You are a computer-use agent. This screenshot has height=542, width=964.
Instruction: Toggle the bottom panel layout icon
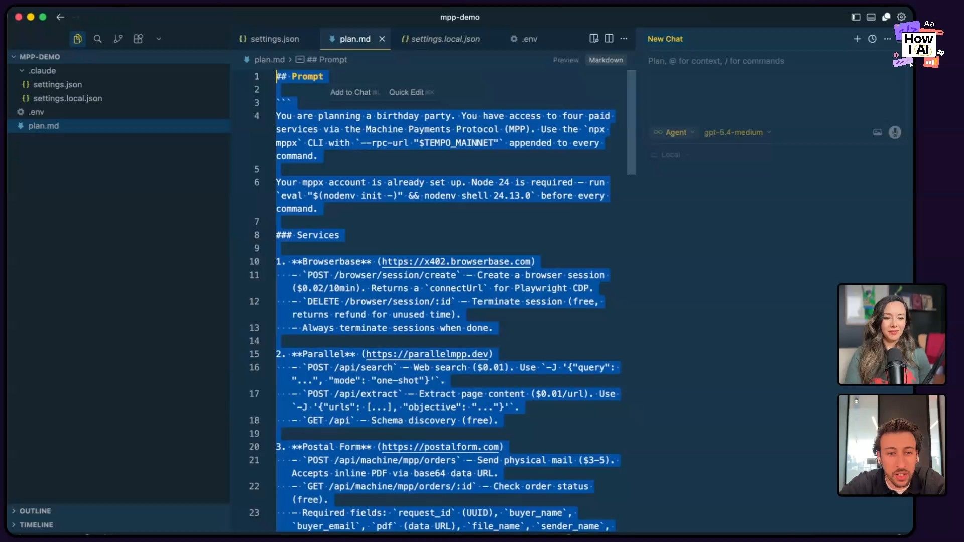coord(871,17)
